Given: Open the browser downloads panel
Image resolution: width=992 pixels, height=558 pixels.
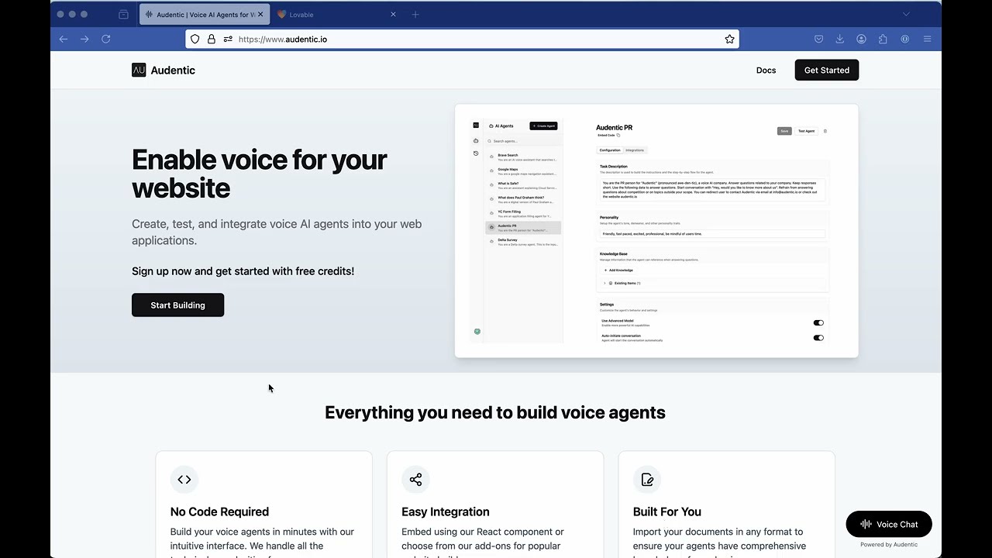Looking at the screenshot, I should (839, 39).
